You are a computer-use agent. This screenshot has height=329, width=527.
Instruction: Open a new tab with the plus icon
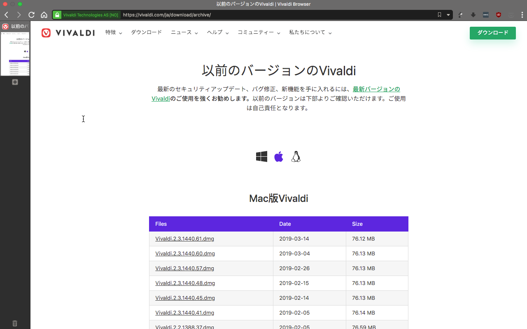tap(15, 82)
